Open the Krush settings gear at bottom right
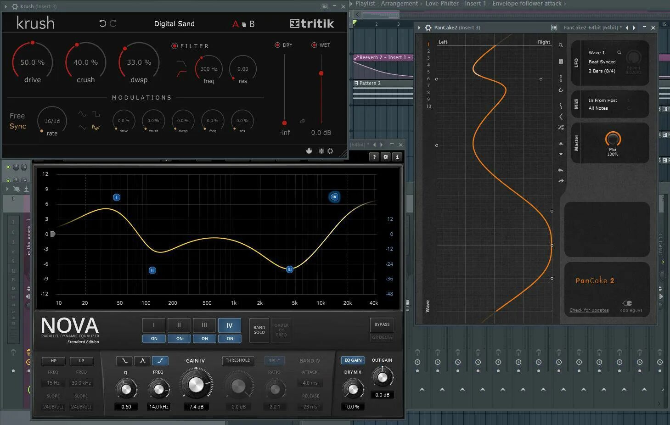670x425 pixels. point(330,151)
